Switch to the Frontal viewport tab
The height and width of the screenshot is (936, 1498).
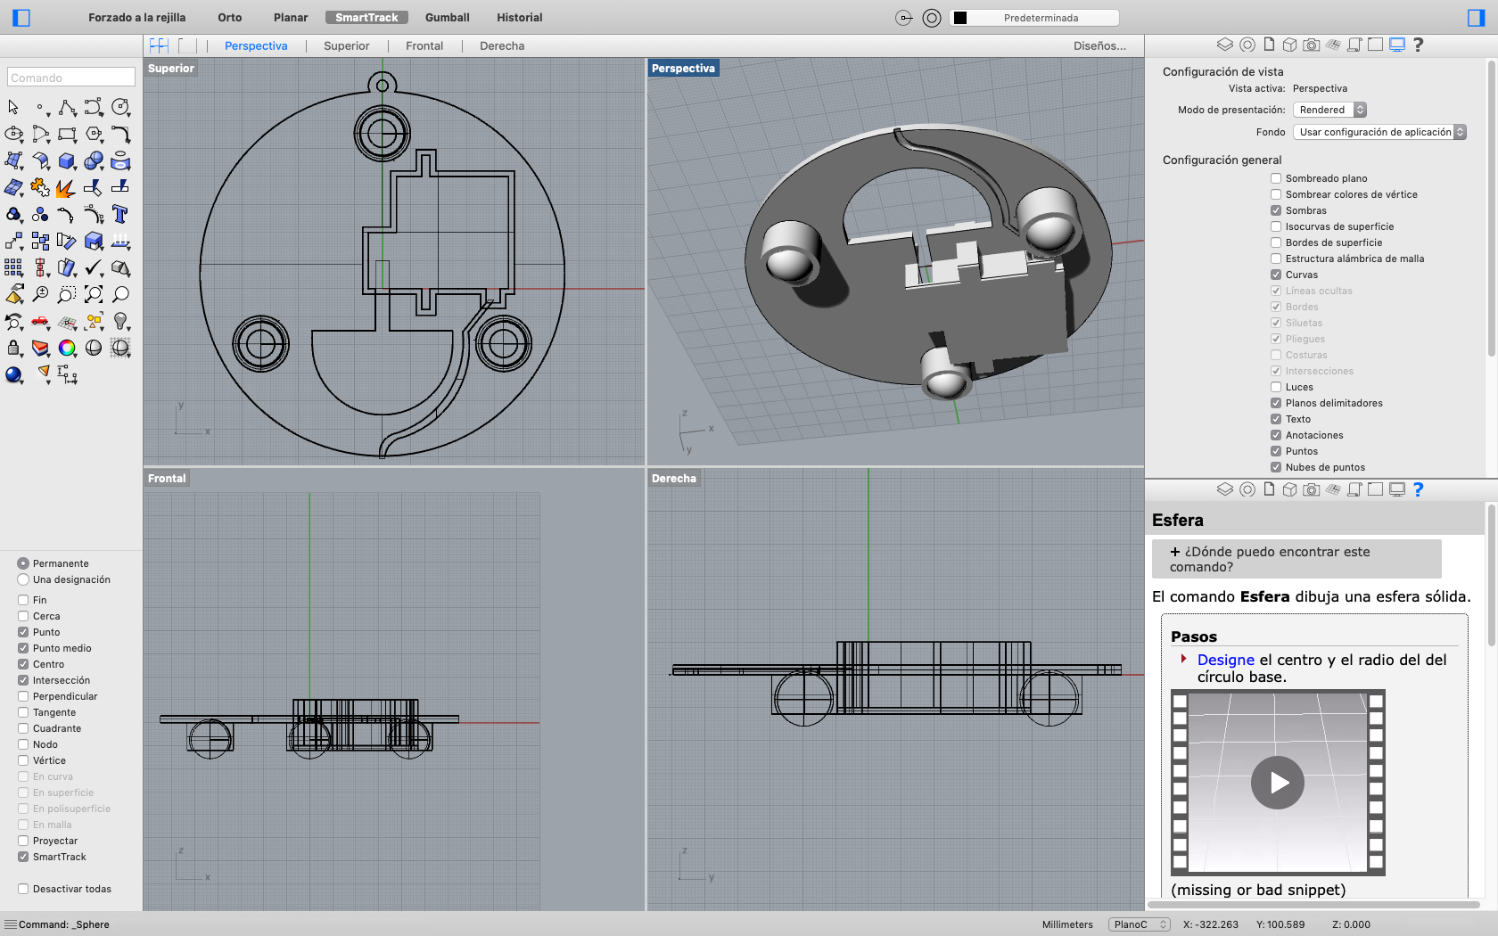[x=424, y=46]
